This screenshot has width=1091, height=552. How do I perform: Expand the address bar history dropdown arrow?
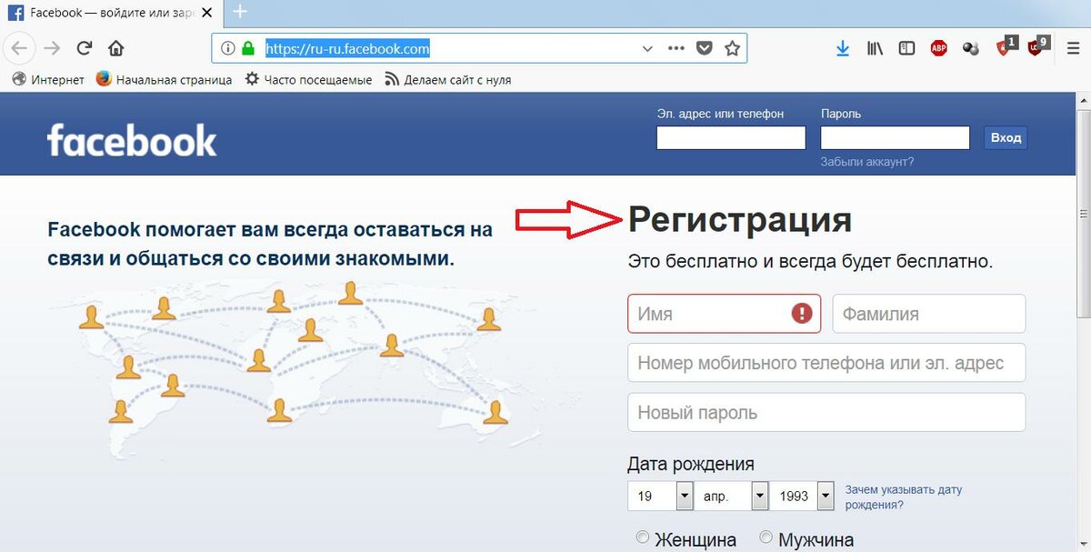647,48
